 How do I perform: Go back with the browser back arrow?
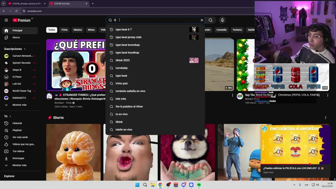4,11
